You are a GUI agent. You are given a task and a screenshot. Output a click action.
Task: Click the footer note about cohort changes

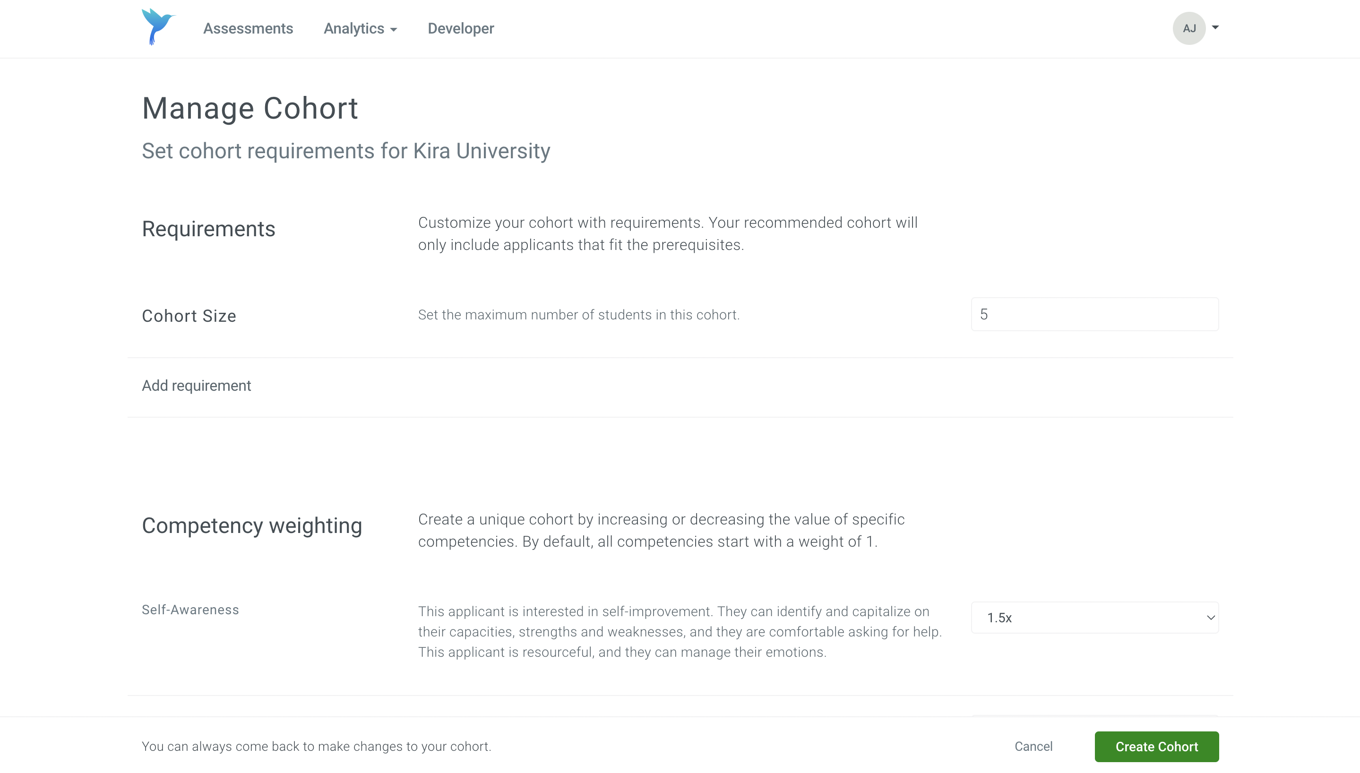coord(316,747)
